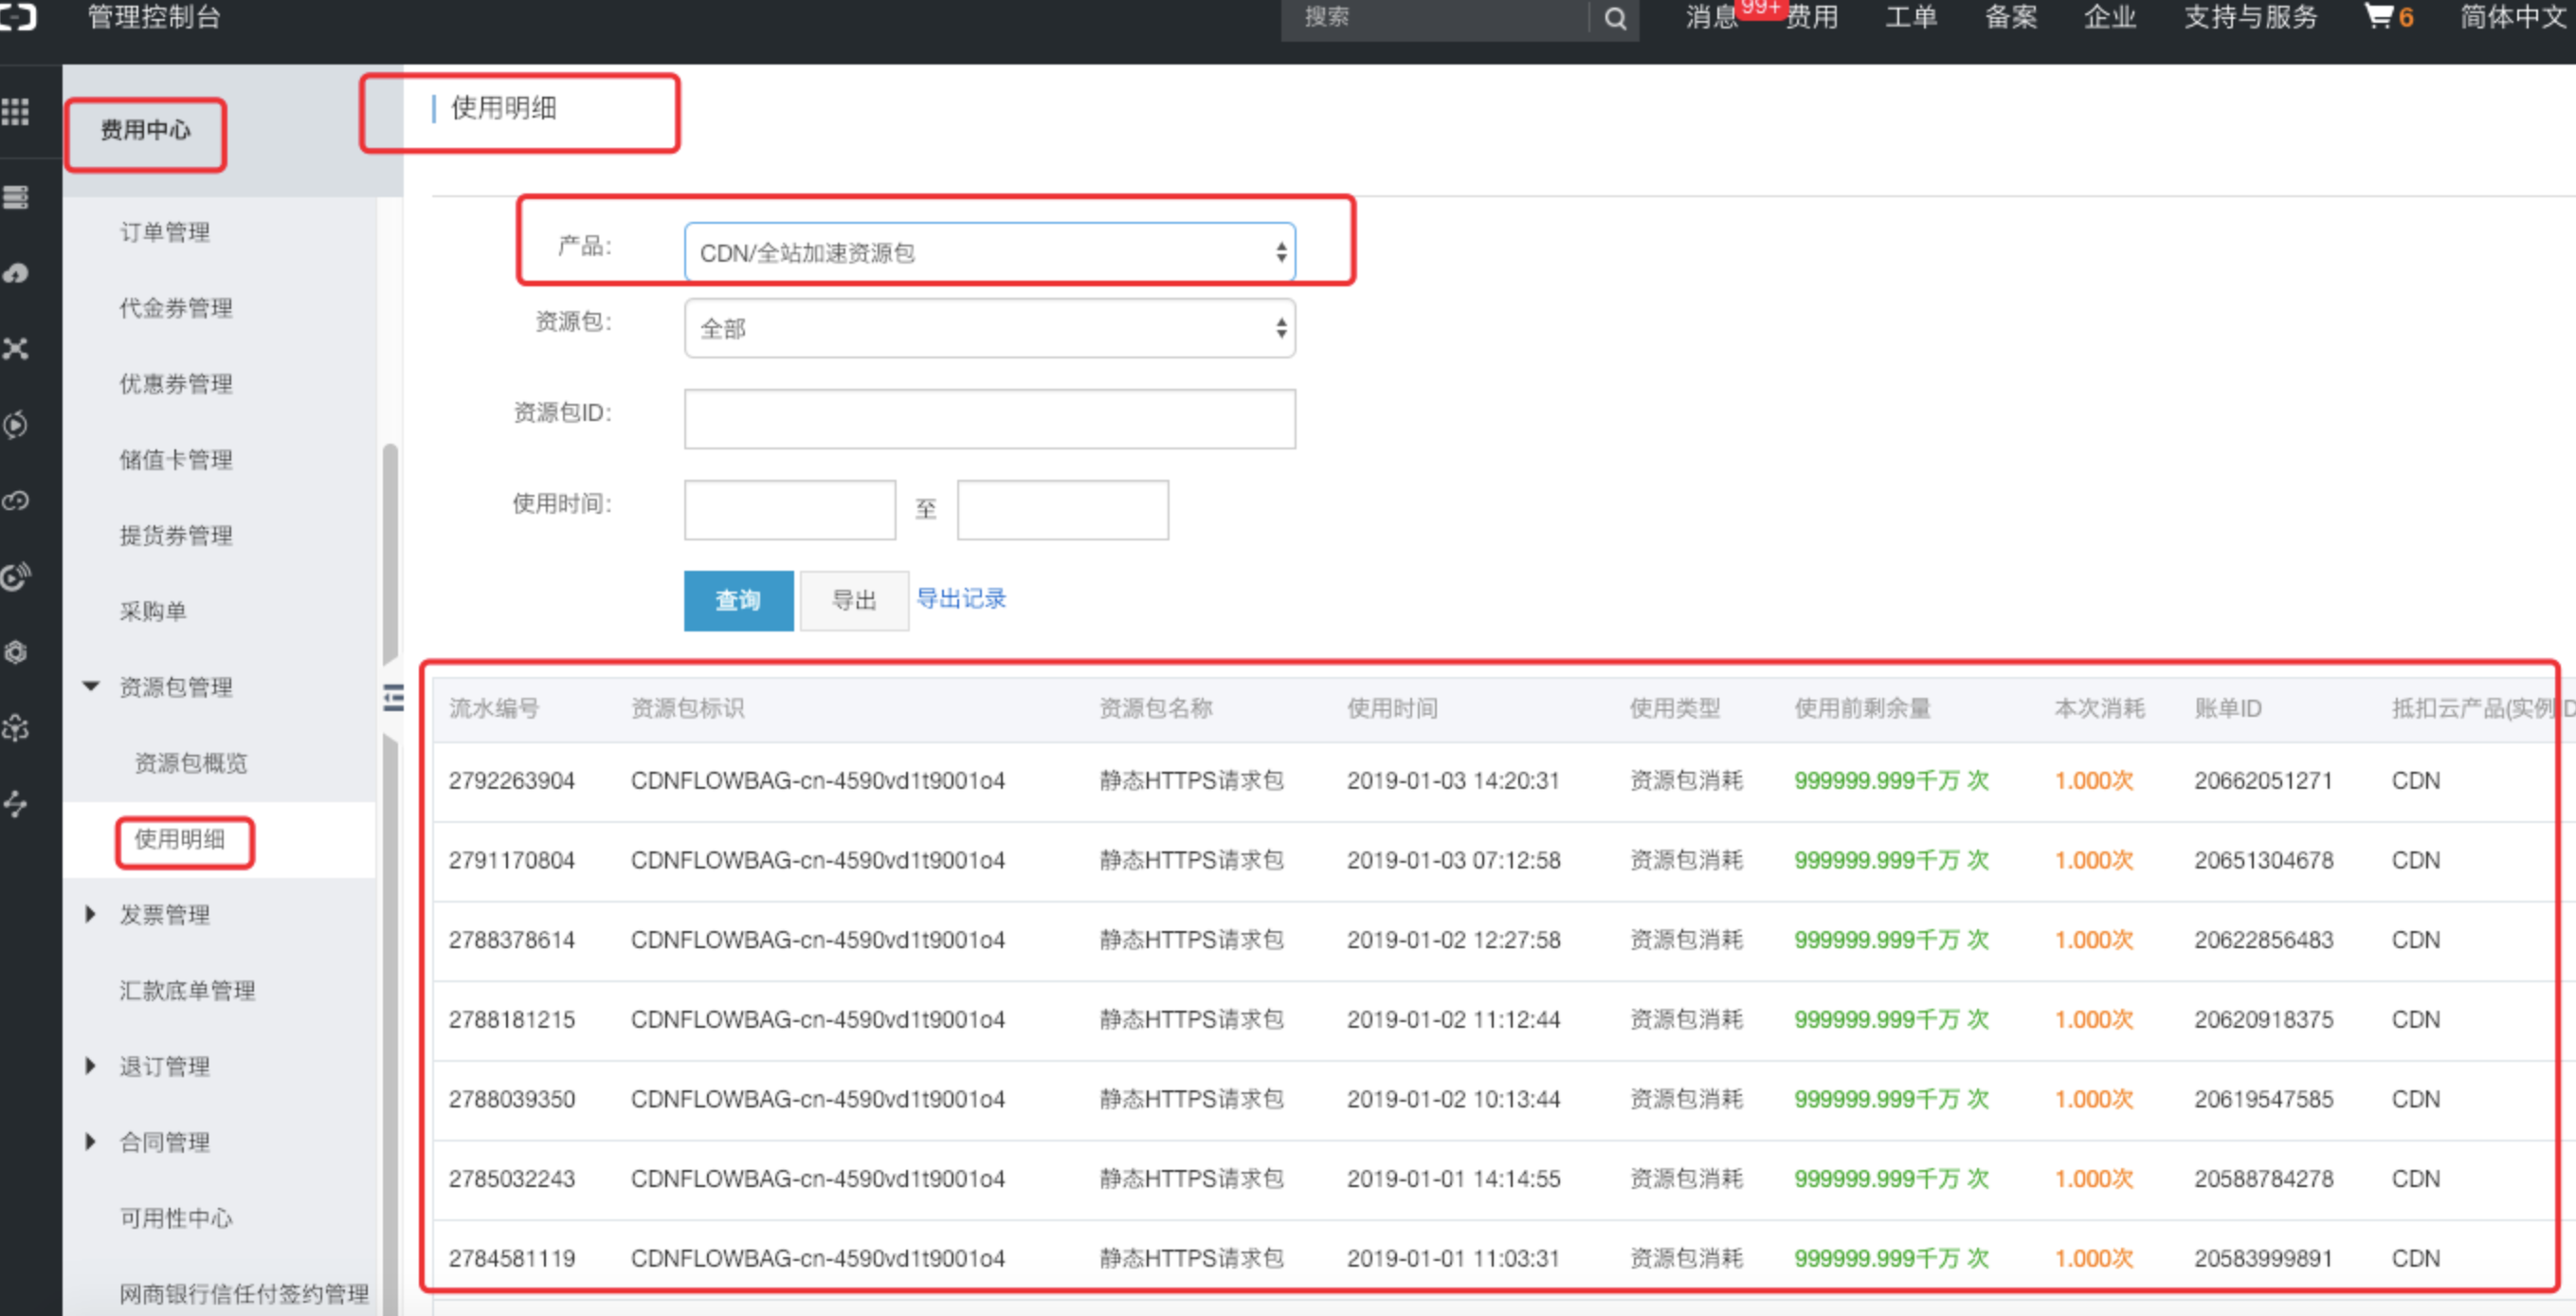This screenshot has width=2576, height=1316.
Task: Select 储值卡管理 in the sidebar
Action: pos(176,461)
